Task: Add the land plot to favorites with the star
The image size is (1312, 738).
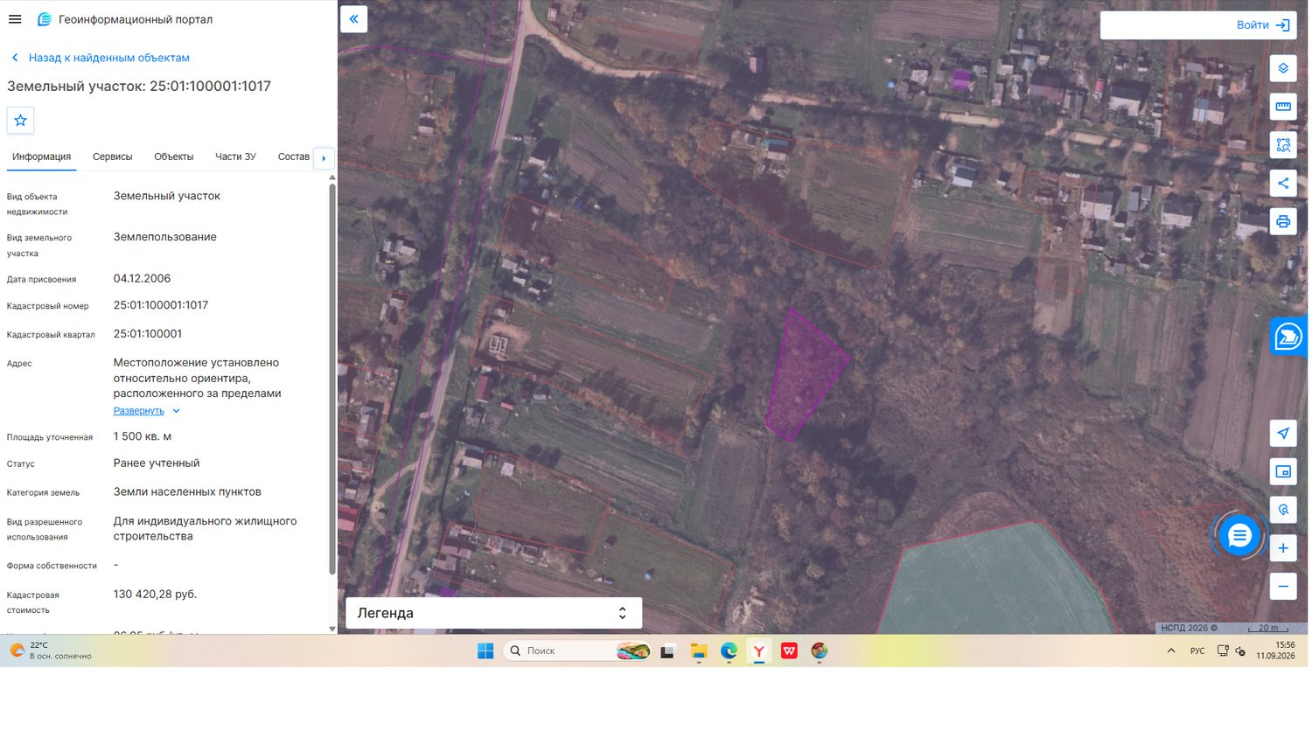Action: point(20,121)
